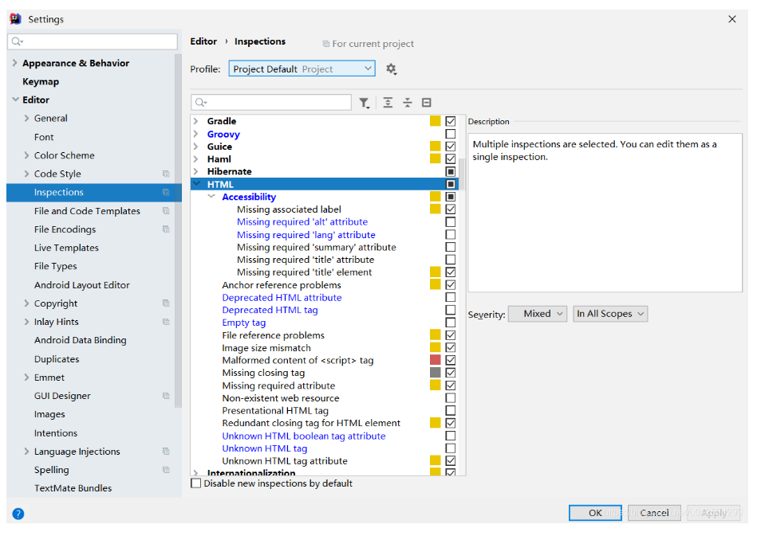Click copy icon beside File Encodings
This screenshot has width=761, height=536.
[x=166, y=229]
